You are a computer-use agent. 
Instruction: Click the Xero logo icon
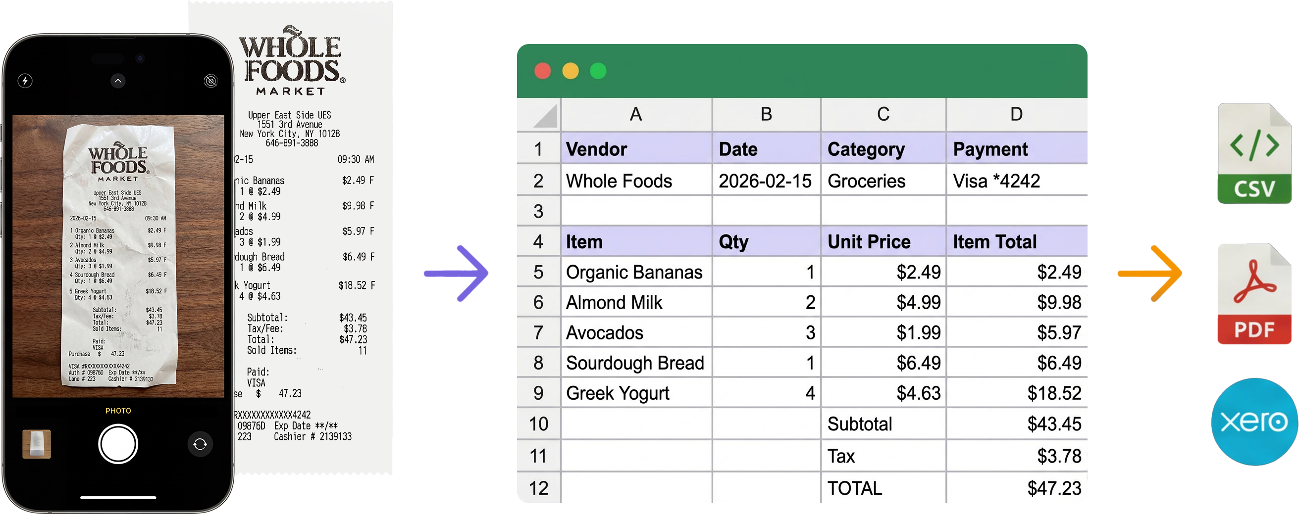coord(1254,422)
